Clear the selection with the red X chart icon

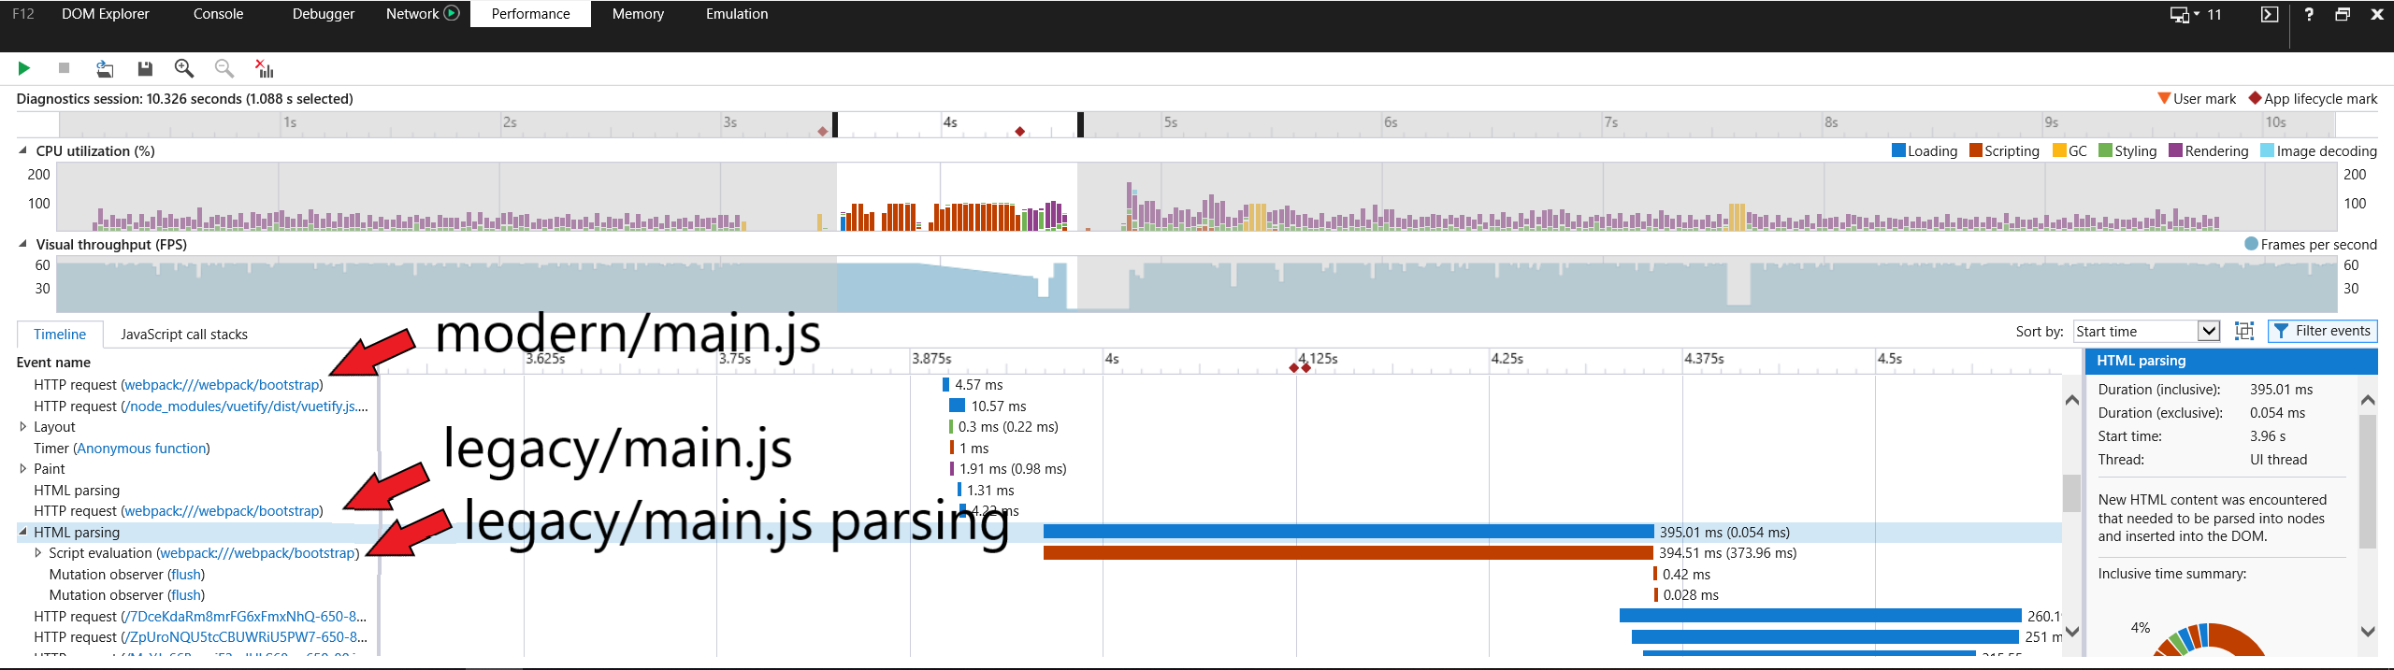tap(265, 68)
